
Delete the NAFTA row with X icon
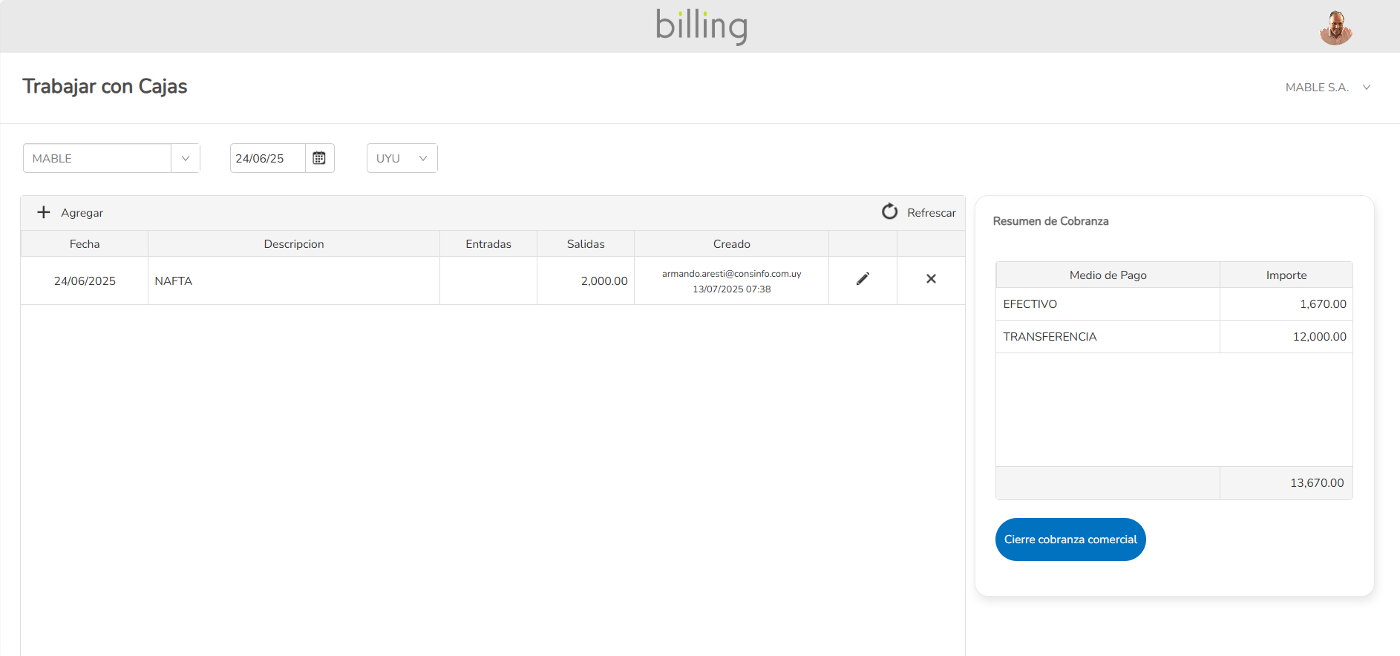coord(931,279)
